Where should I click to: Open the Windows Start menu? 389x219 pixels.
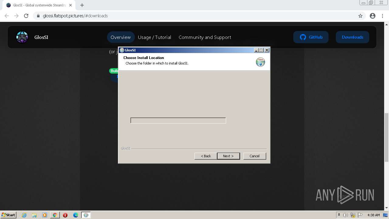(8, 215)
